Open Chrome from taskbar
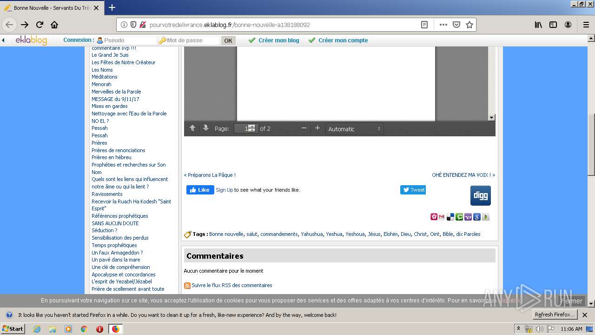The width and height of the screenshot is (595, 335). point(84,329)
